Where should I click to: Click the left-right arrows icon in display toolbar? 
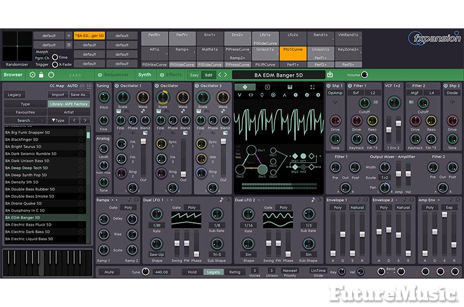click(x=251, y=95)
